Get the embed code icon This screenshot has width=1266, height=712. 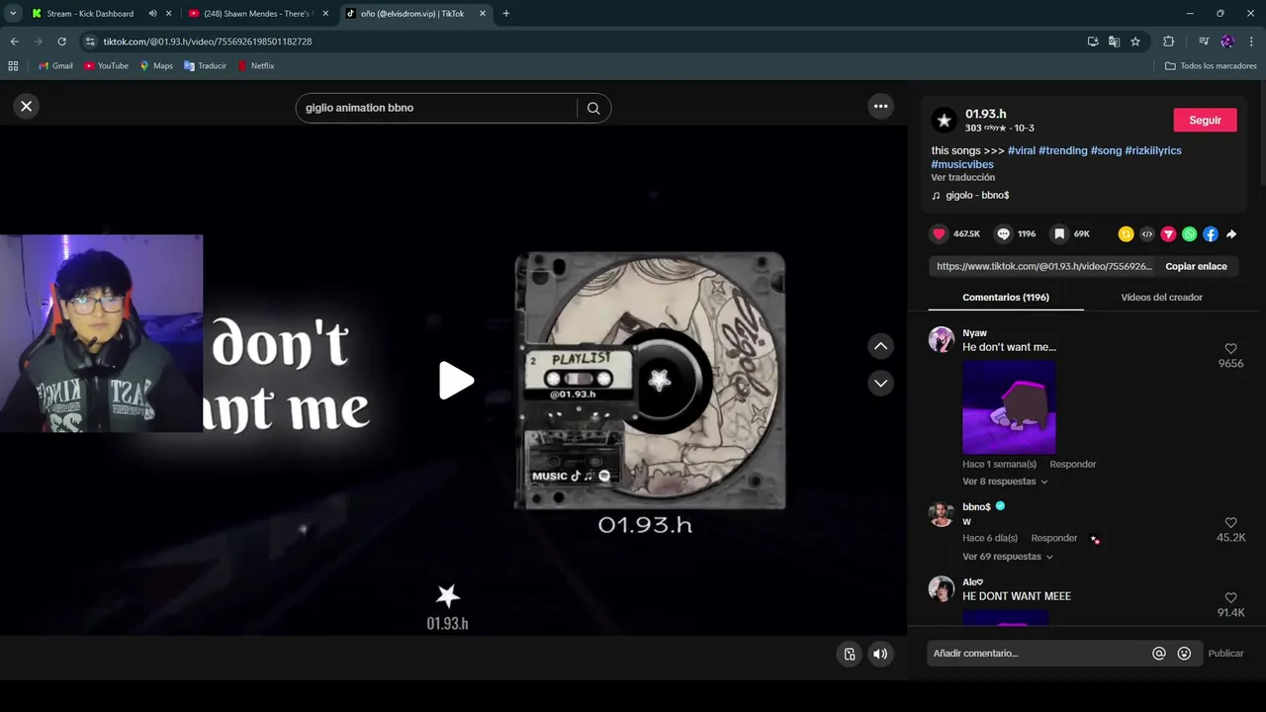tap(1147, 234)
